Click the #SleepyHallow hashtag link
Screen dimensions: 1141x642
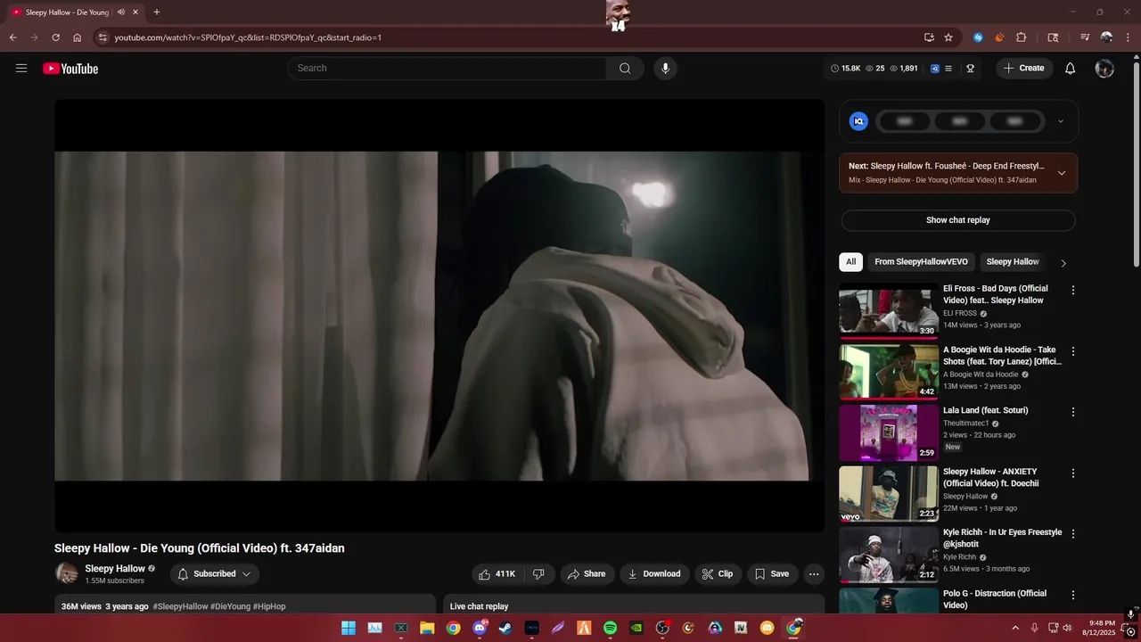coord(180,606)
